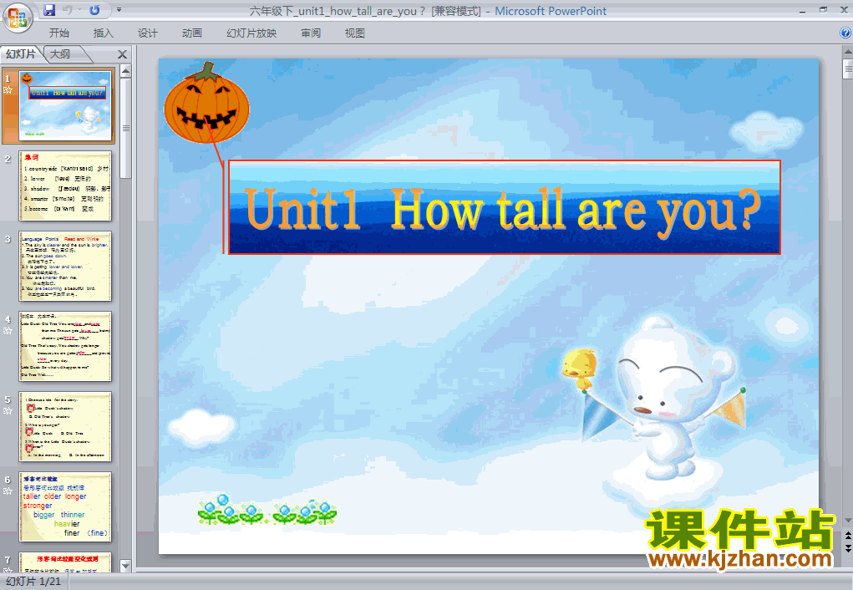The image size is (853, 590).
Task: Click main slide scroll down arrow
Action: click(847, 521)
